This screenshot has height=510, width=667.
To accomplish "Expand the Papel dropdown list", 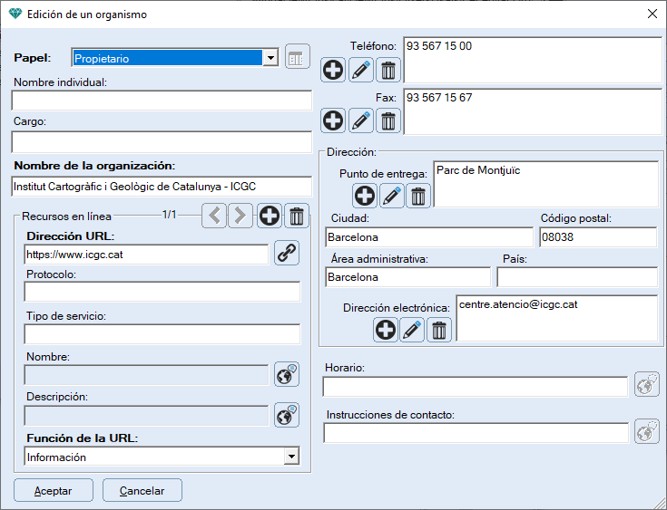I will point(270,58).
